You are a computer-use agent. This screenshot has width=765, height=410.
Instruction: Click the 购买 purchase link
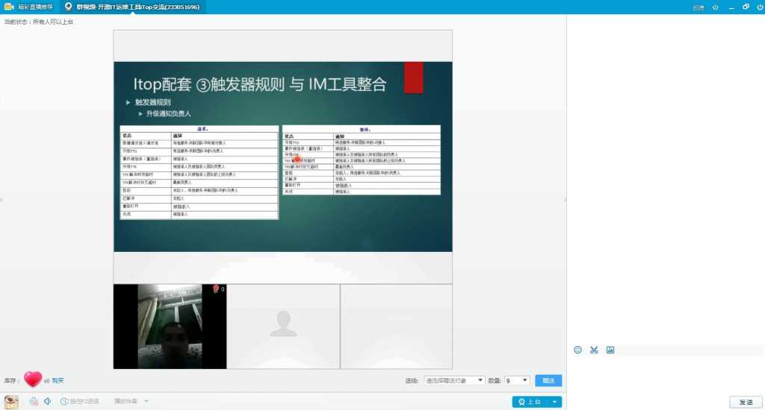pyautogui.click(x=58, y=381)
